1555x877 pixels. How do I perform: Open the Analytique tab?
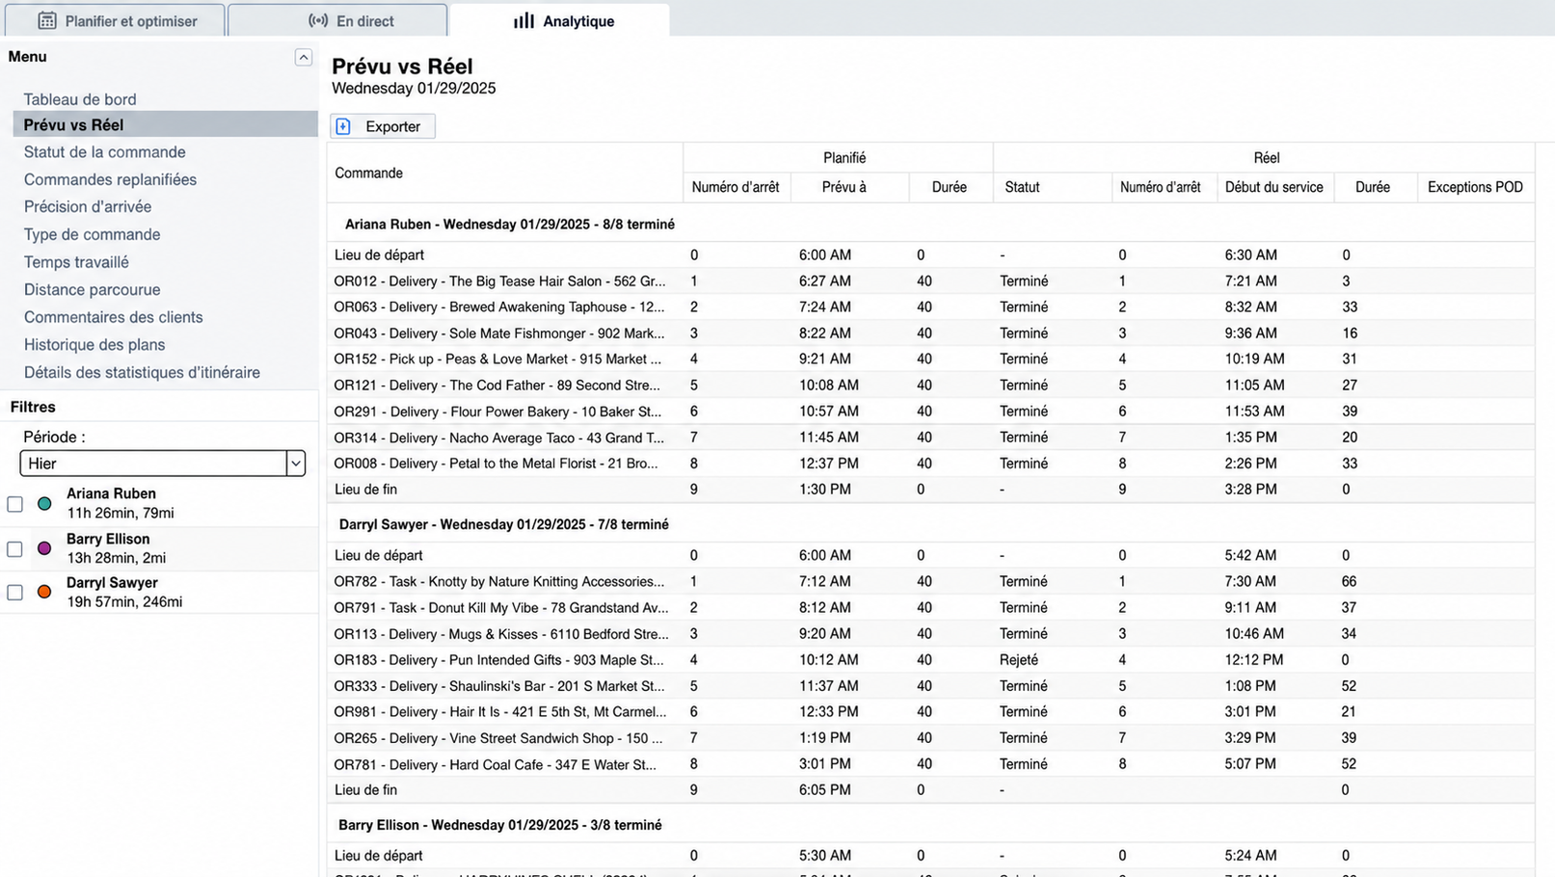tap(560, 20)
